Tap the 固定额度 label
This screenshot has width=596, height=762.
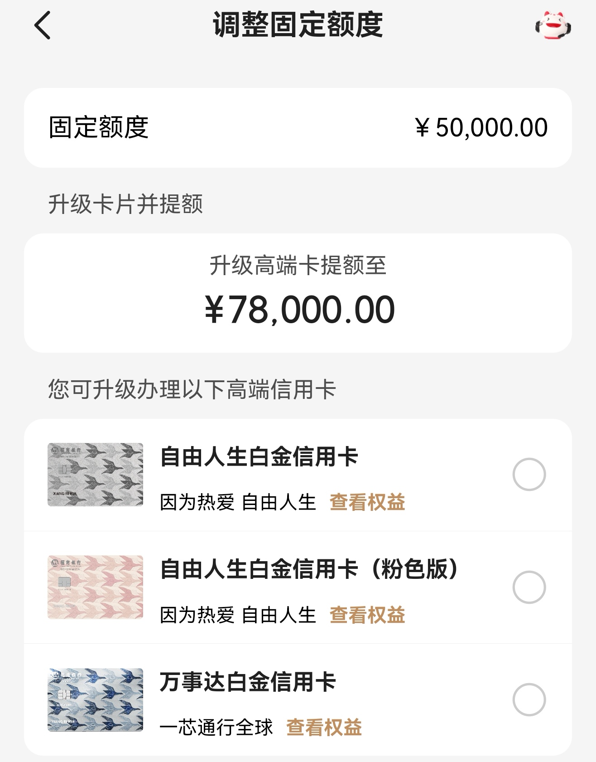pyautogui.click(x=99, y=127)
